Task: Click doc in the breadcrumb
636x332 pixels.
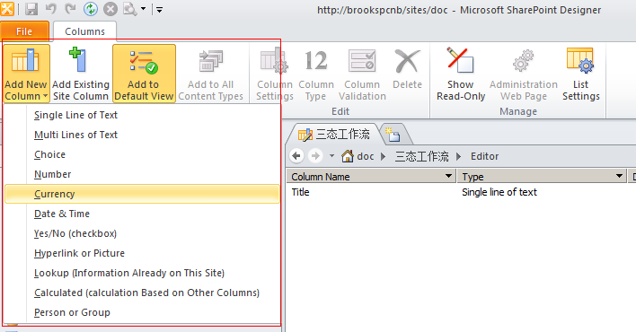Action: click(366, 156)
